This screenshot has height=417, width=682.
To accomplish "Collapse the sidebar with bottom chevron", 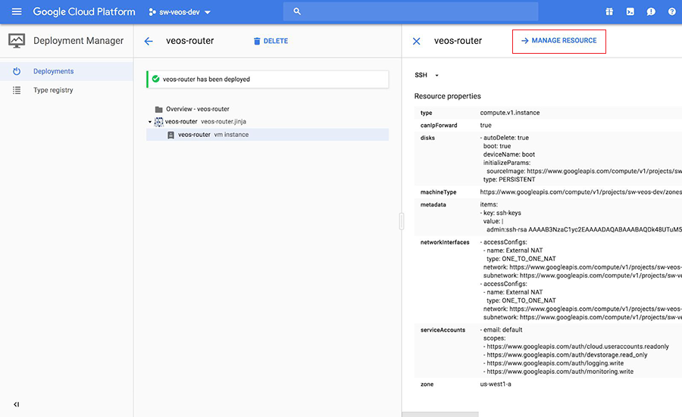I will tap(16, 404).
